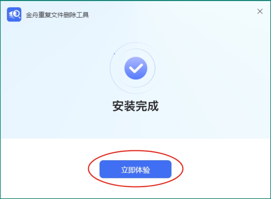The image size is (271, 199).
Task: Click the 立即 text on blue button
Action: [128, 170]
